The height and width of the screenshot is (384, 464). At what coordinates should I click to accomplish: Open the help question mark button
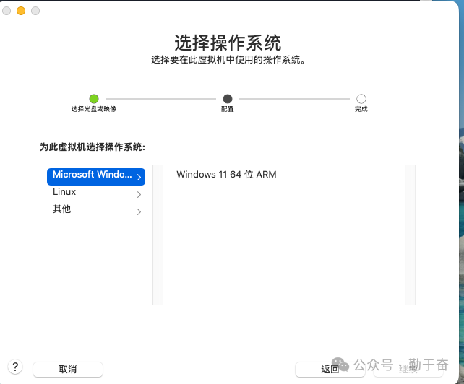pos(15,367)
